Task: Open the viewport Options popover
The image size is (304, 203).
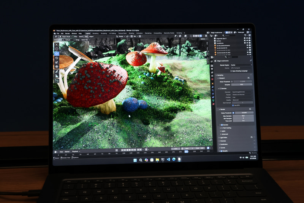Action: [x=204, y=39]
